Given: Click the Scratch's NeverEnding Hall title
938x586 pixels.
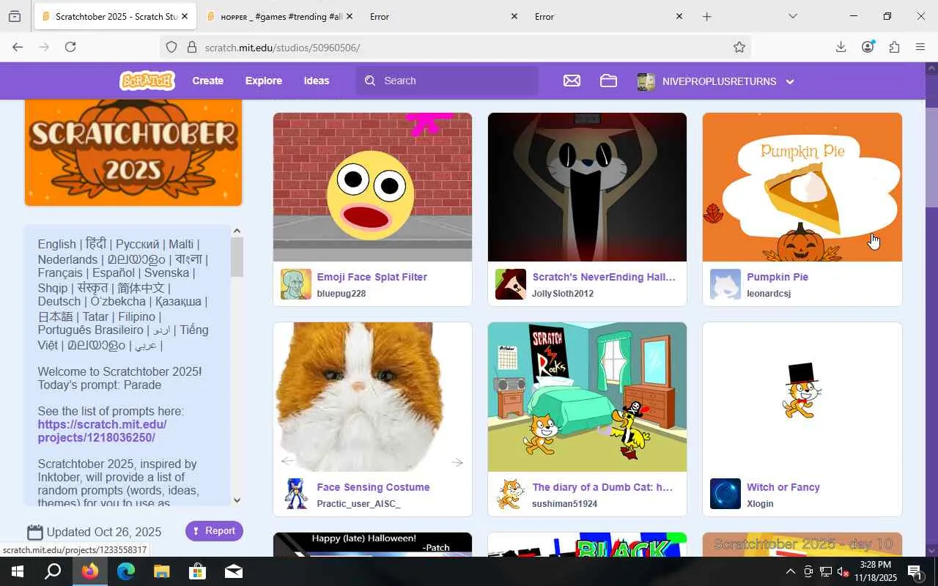Looking at the screenshot, I should click(x=604, y=277).
